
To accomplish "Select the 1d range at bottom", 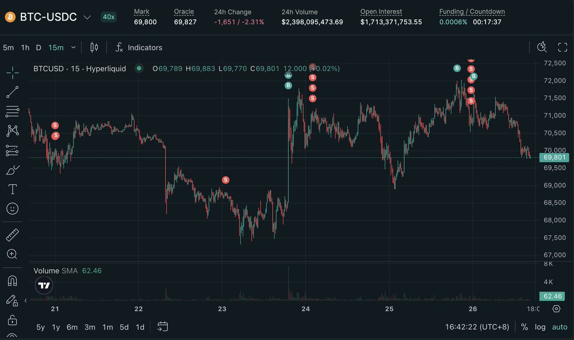I will [x=140, y=327].
